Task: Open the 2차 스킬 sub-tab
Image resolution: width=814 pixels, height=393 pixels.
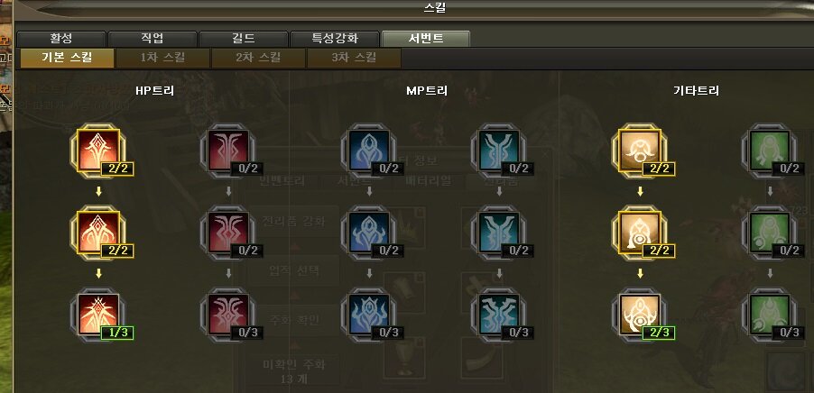Action: (x=258, y=58)
